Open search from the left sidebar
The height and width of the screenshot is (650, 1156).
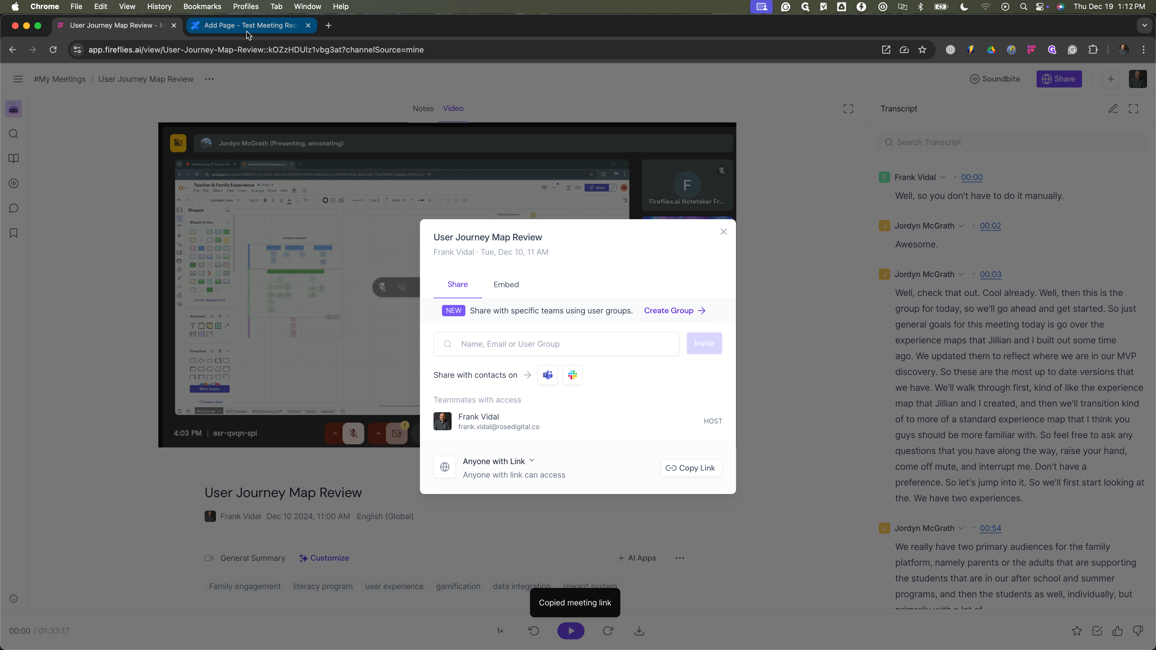pyautogui.click(x=14, y=134)
